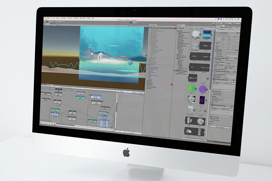
Task: Open the Render Mode dropdown
Action: coord(232,52)
